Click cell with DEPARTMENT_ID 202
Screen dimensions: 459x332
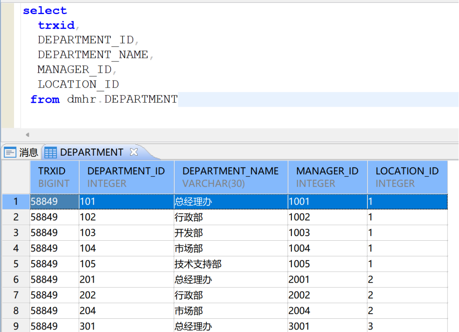click(126, 295)
